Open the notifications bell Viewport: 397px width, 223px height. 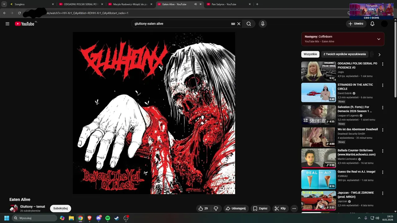tap(372, 24)
